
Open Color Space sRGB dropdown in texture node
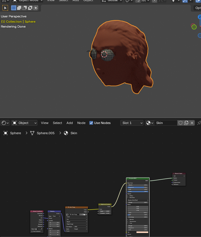pyautogui.click(x=80, y=227)
